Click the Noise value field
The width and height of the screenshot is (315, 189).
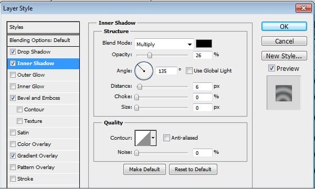(x=203, y=153)
